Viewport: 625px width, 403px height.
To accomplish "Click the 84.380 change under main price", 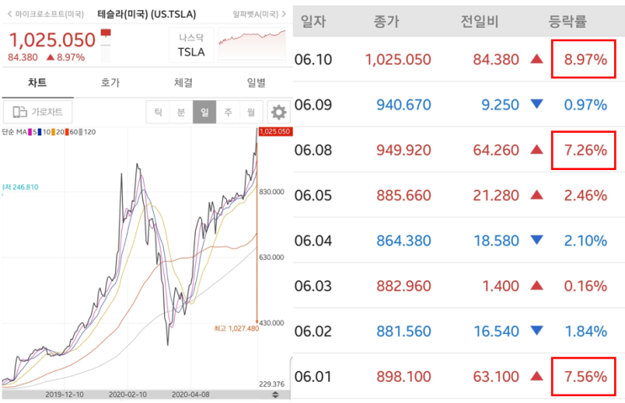I will pos(23,57).
